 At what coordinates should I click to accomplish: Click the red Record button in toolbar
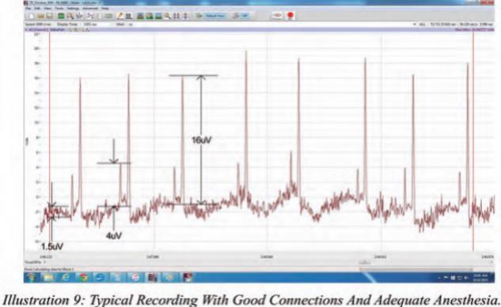(x=290, y=16)
